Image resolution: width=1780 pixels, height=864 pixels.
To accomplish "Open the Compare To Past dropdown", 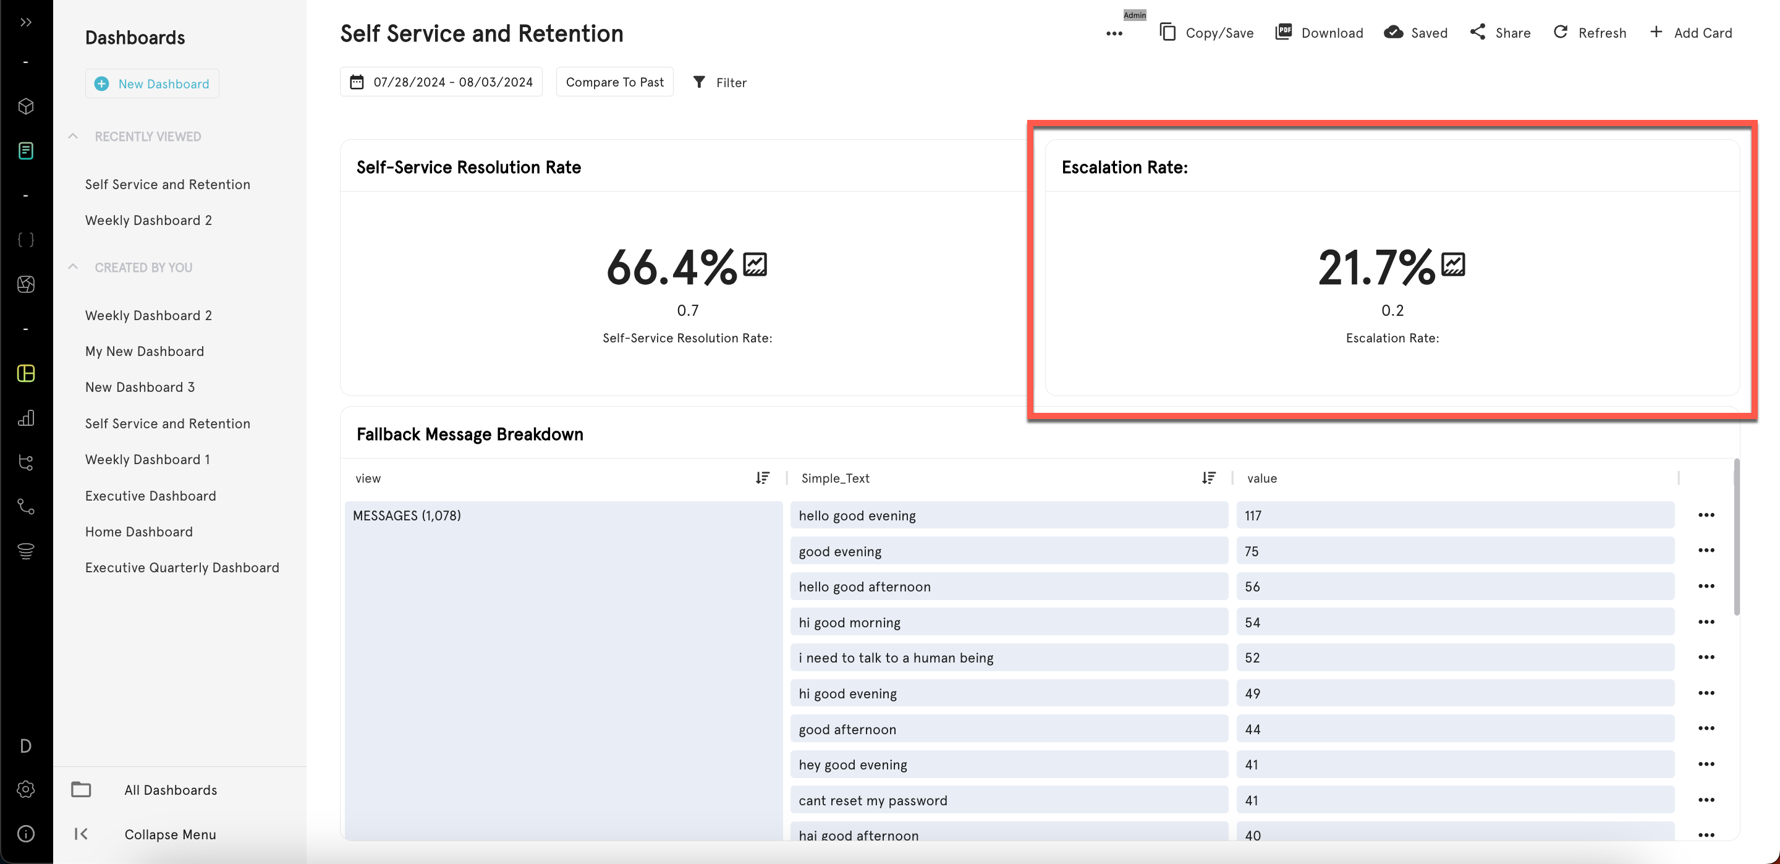I will pyautogui.click(x=614, y=82).
